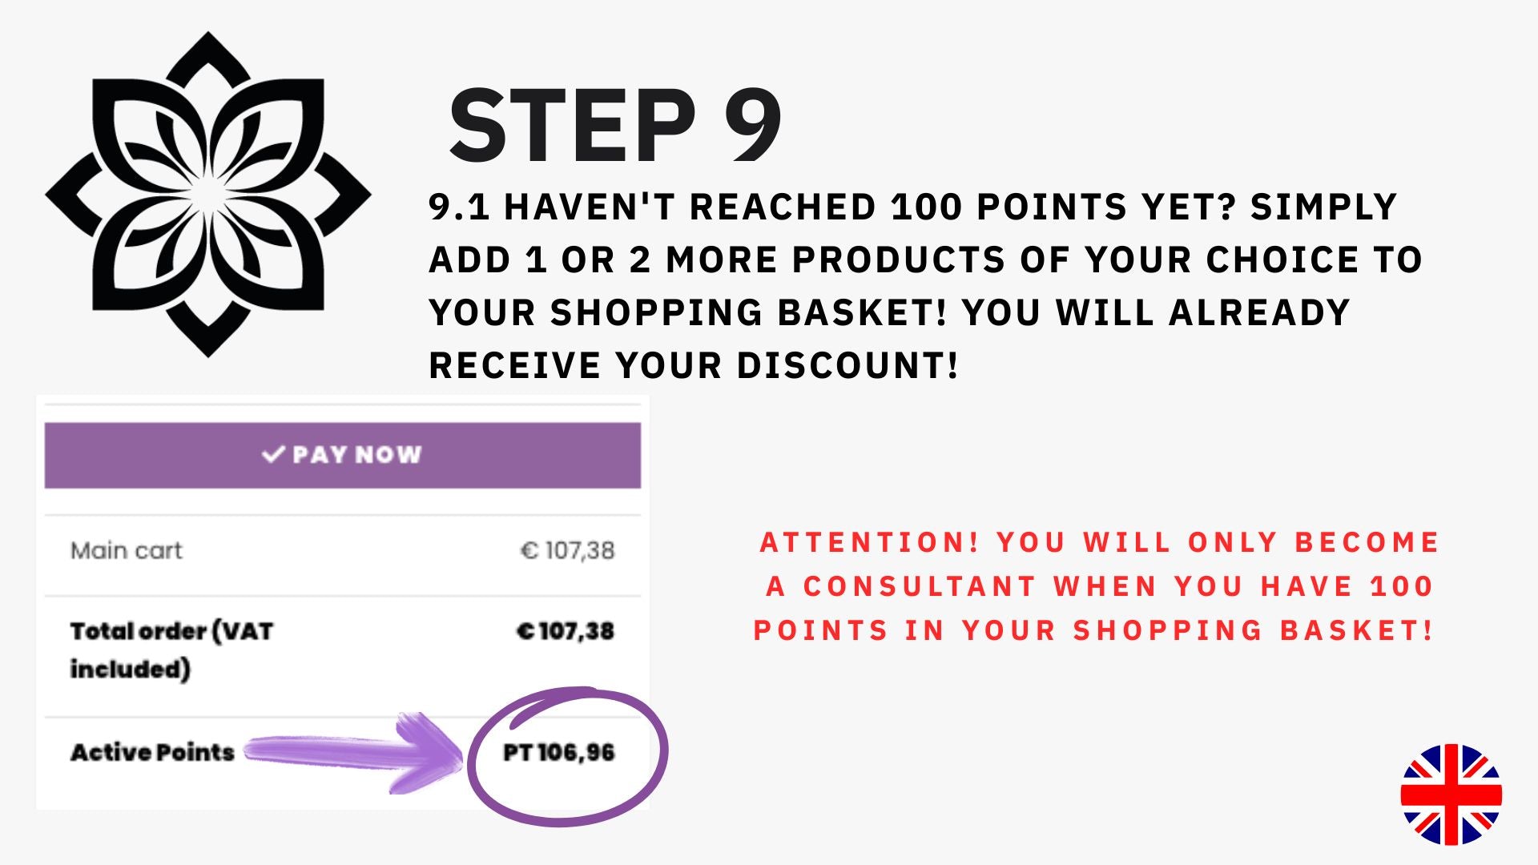Screen dimensions: 1538x865
Task: Click the black flower logo
Action: point(208,195)
